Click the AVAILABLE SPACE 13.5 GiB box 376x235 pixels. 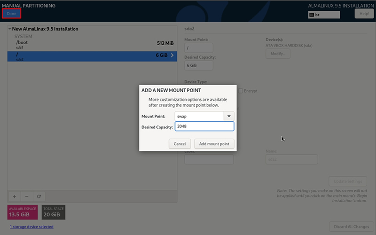click(x=23, y=212)
